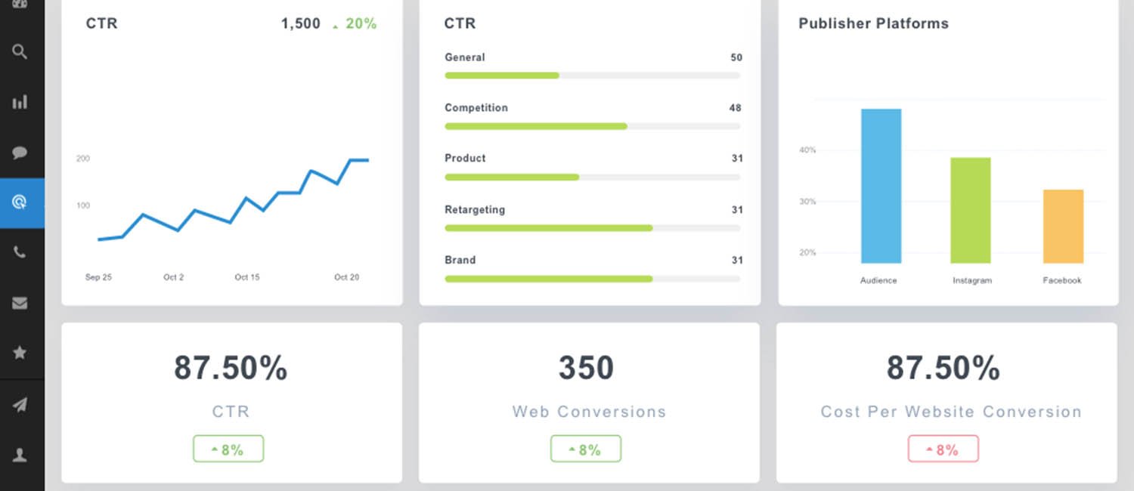Click the 8% badge under Web Conversions
This screenshot has width=1134, height=491.
pyautogui.click(x=586, y=449)
